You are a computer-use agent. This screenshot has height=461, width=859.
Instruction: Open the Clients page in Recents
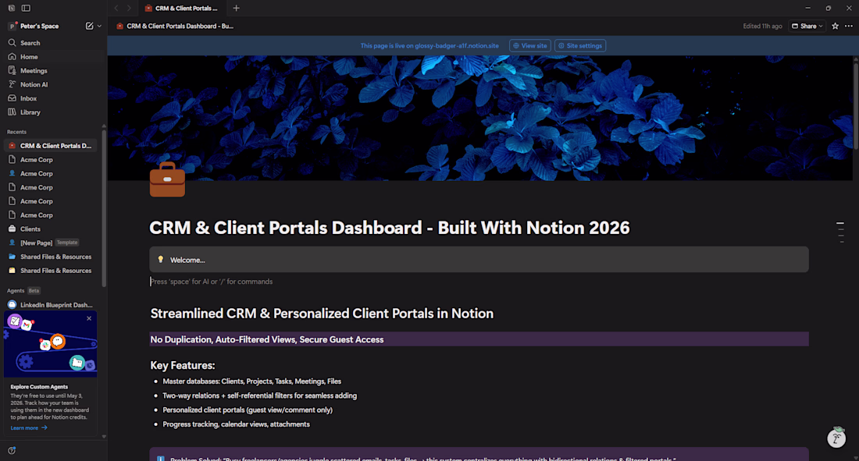coord(51,229)
